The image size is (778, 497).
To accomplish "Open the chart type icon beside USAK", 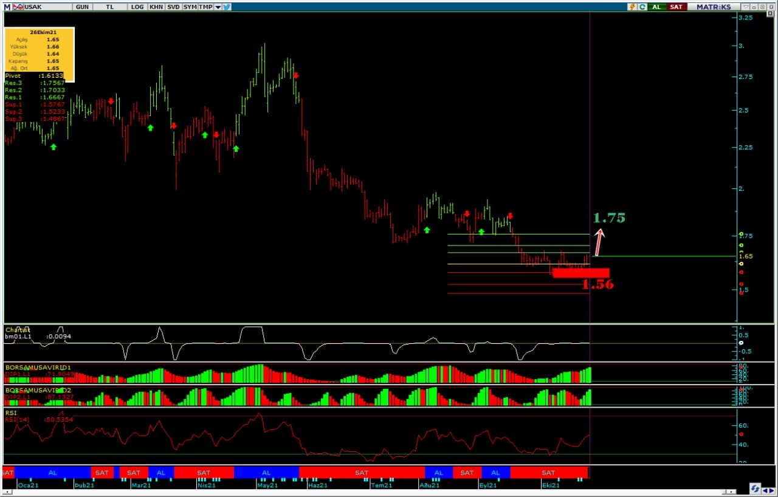I will pyautogui.click(x=18, y=7).
